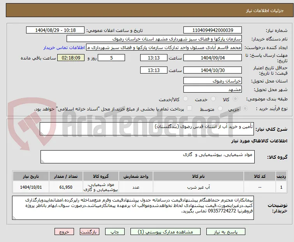
Task: Click the announcement date field 1404/08/29 - 10:18
Action: coord(55,30)
